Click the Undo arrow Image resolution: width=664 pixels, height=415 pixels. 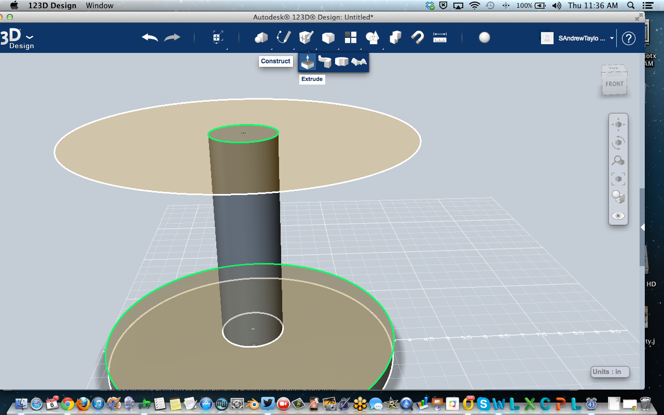149,37
